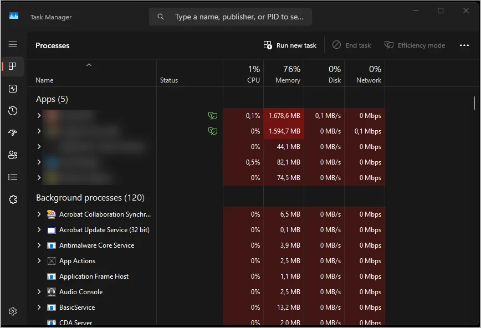
Task: Click the Application Frame Host icon
Action: pyautogui.click(x=51, y=276)
